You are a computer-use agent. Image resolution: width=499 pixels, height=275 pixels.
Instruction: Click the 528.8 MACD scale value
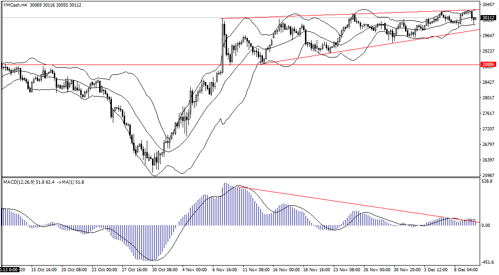click(x=487, y=181)
